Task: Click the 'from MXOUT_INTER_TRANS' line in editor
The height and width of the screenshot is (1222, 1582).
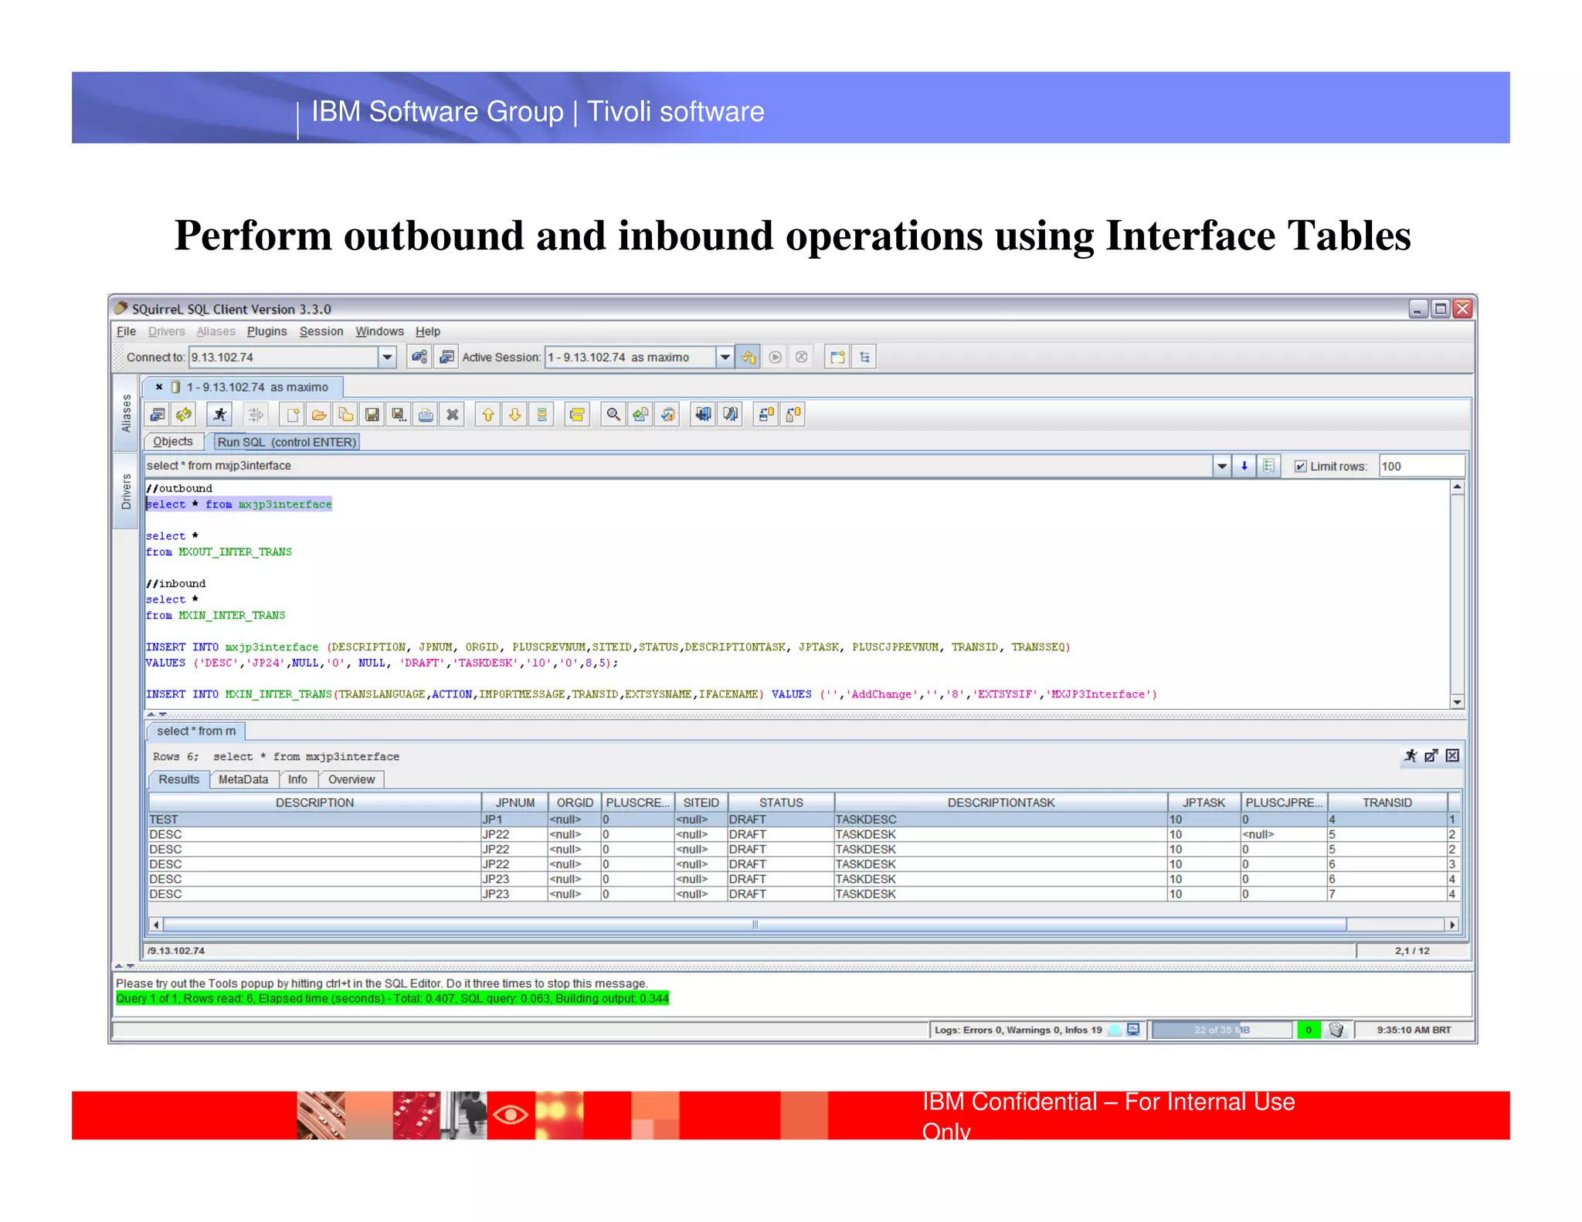Action: coord(219,552)
